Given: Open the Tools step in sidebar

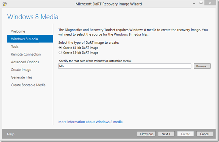Looking at the screenshot, I should click(x=15, y=46).
